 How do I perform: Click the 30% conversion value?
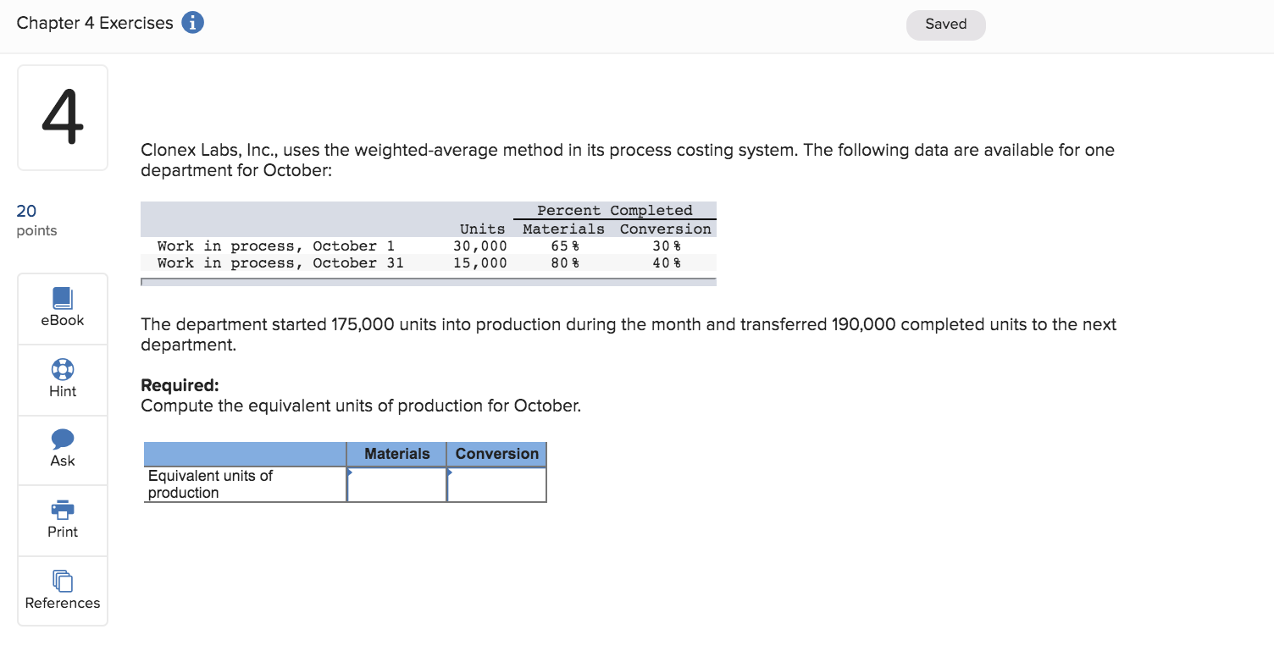point(667,246)
